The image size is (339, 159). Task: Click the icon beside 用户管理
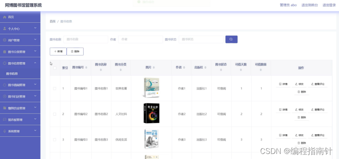pos(5,40)
